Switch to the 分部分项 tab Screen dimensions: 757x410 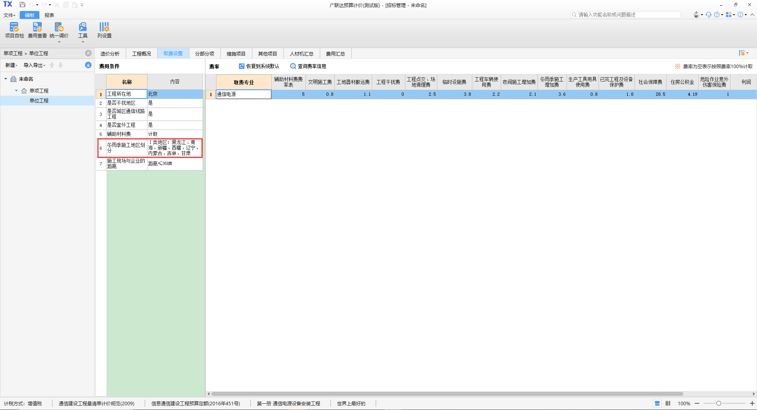204,54
